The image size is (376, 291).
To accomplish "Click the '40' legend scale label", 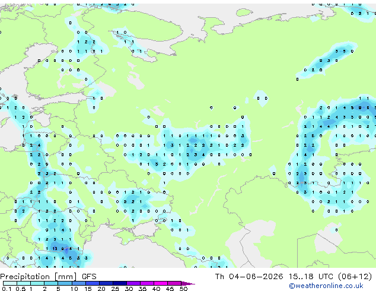I will 156,289.
